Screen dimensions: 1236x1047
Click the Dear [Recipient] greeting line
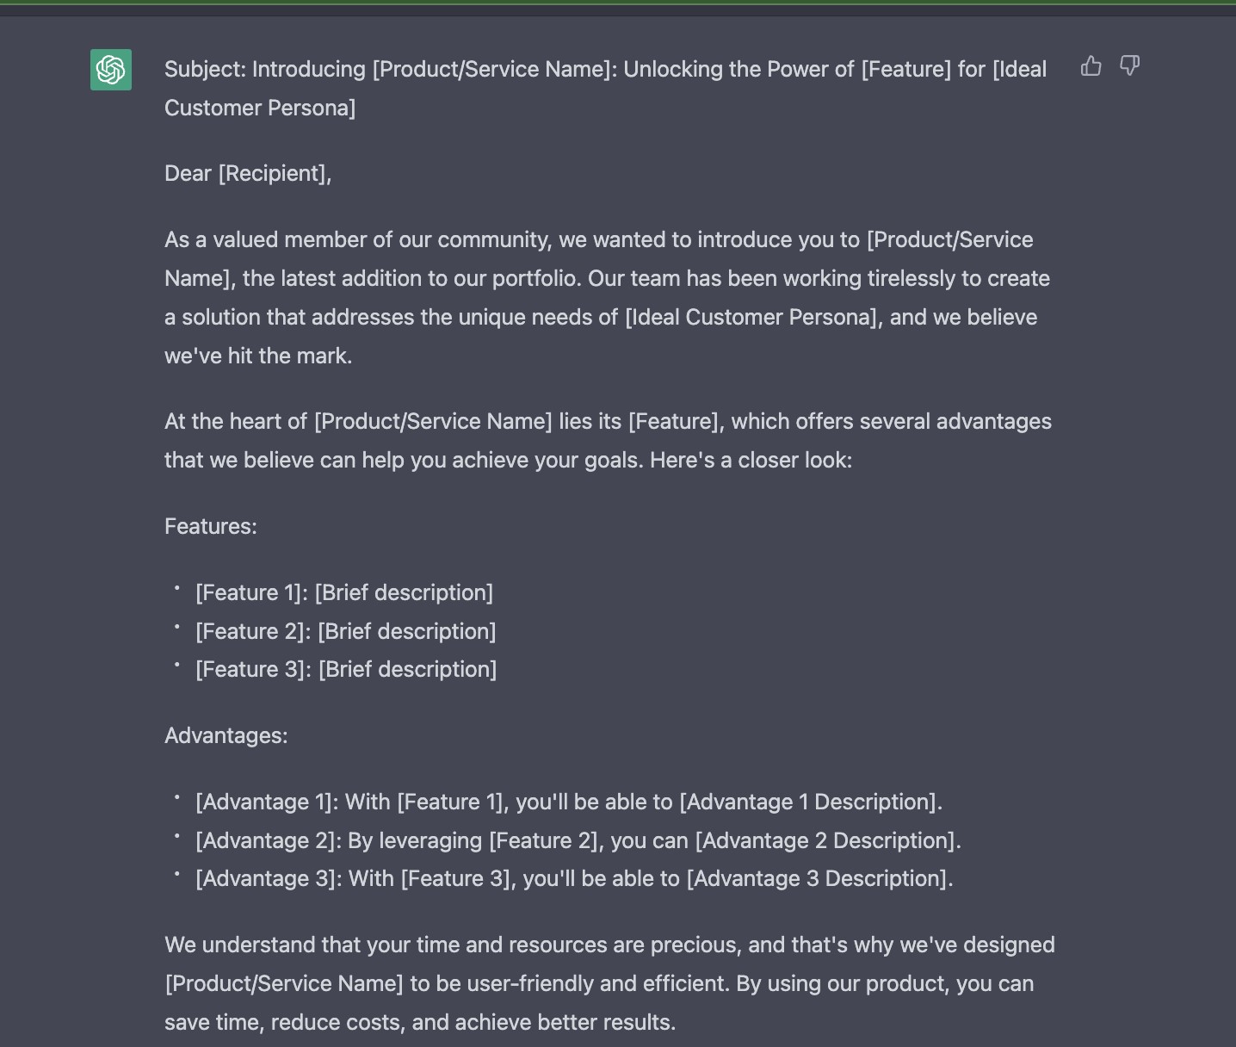tap(248, 173)
